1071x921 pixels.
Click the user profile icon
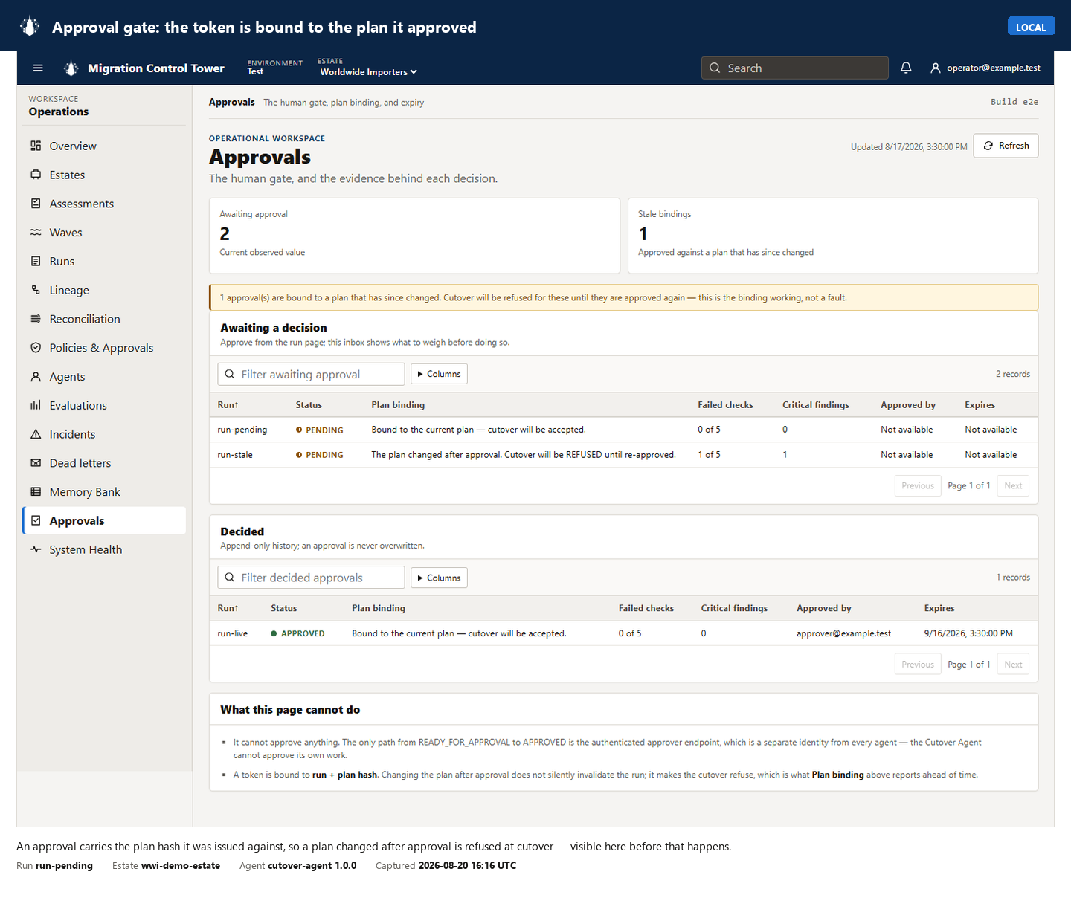[x=936, y=68]
